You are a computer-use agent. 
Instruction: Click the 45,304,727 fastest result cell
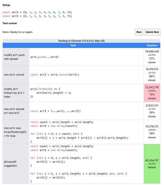coord(152,164)
